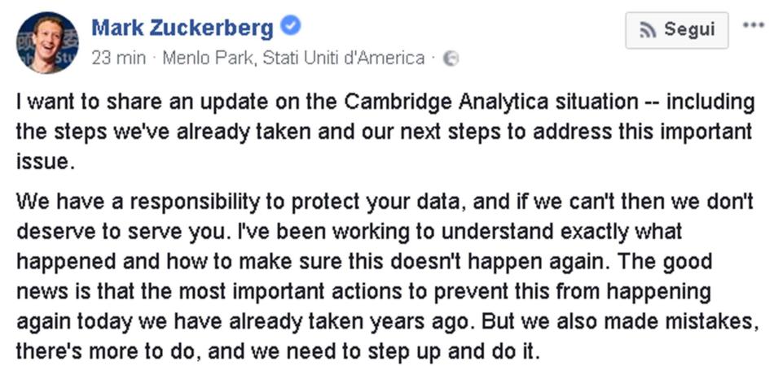Open the post via the 23 min timestamp
This screenshot has width=774, height=366.
(118, 58)
